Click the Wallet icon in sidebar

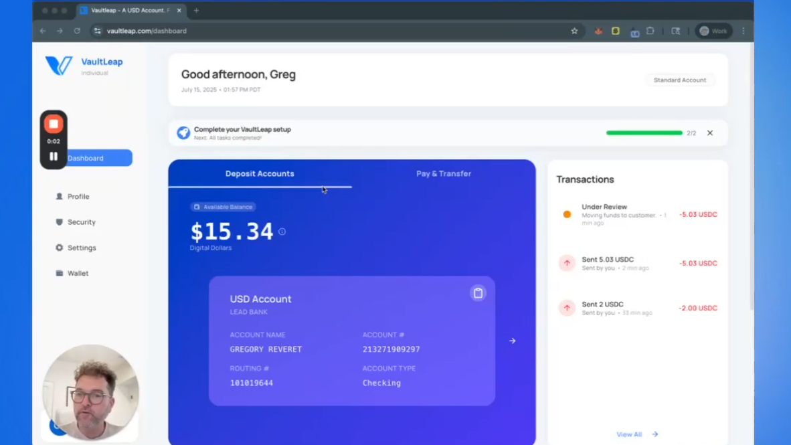[59, 273]
